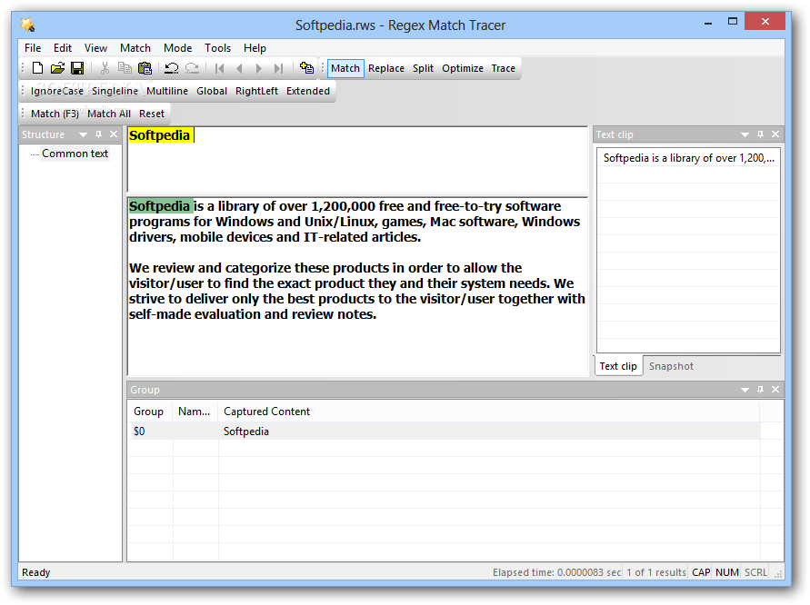810x605 pixels.
Task: Switch to Optimize mode
Action: 463,68
